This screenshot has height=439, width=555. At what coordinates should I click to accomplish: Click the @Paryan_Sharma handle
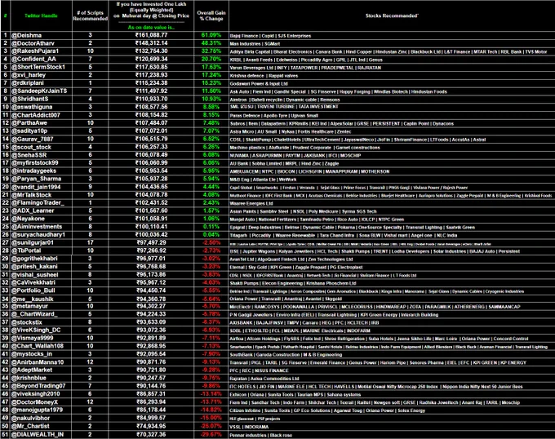tap(41, 179)
